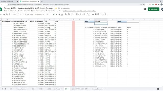Open the last modification link
The width and height of the screenshot is (163, 91).
(79, 11)
